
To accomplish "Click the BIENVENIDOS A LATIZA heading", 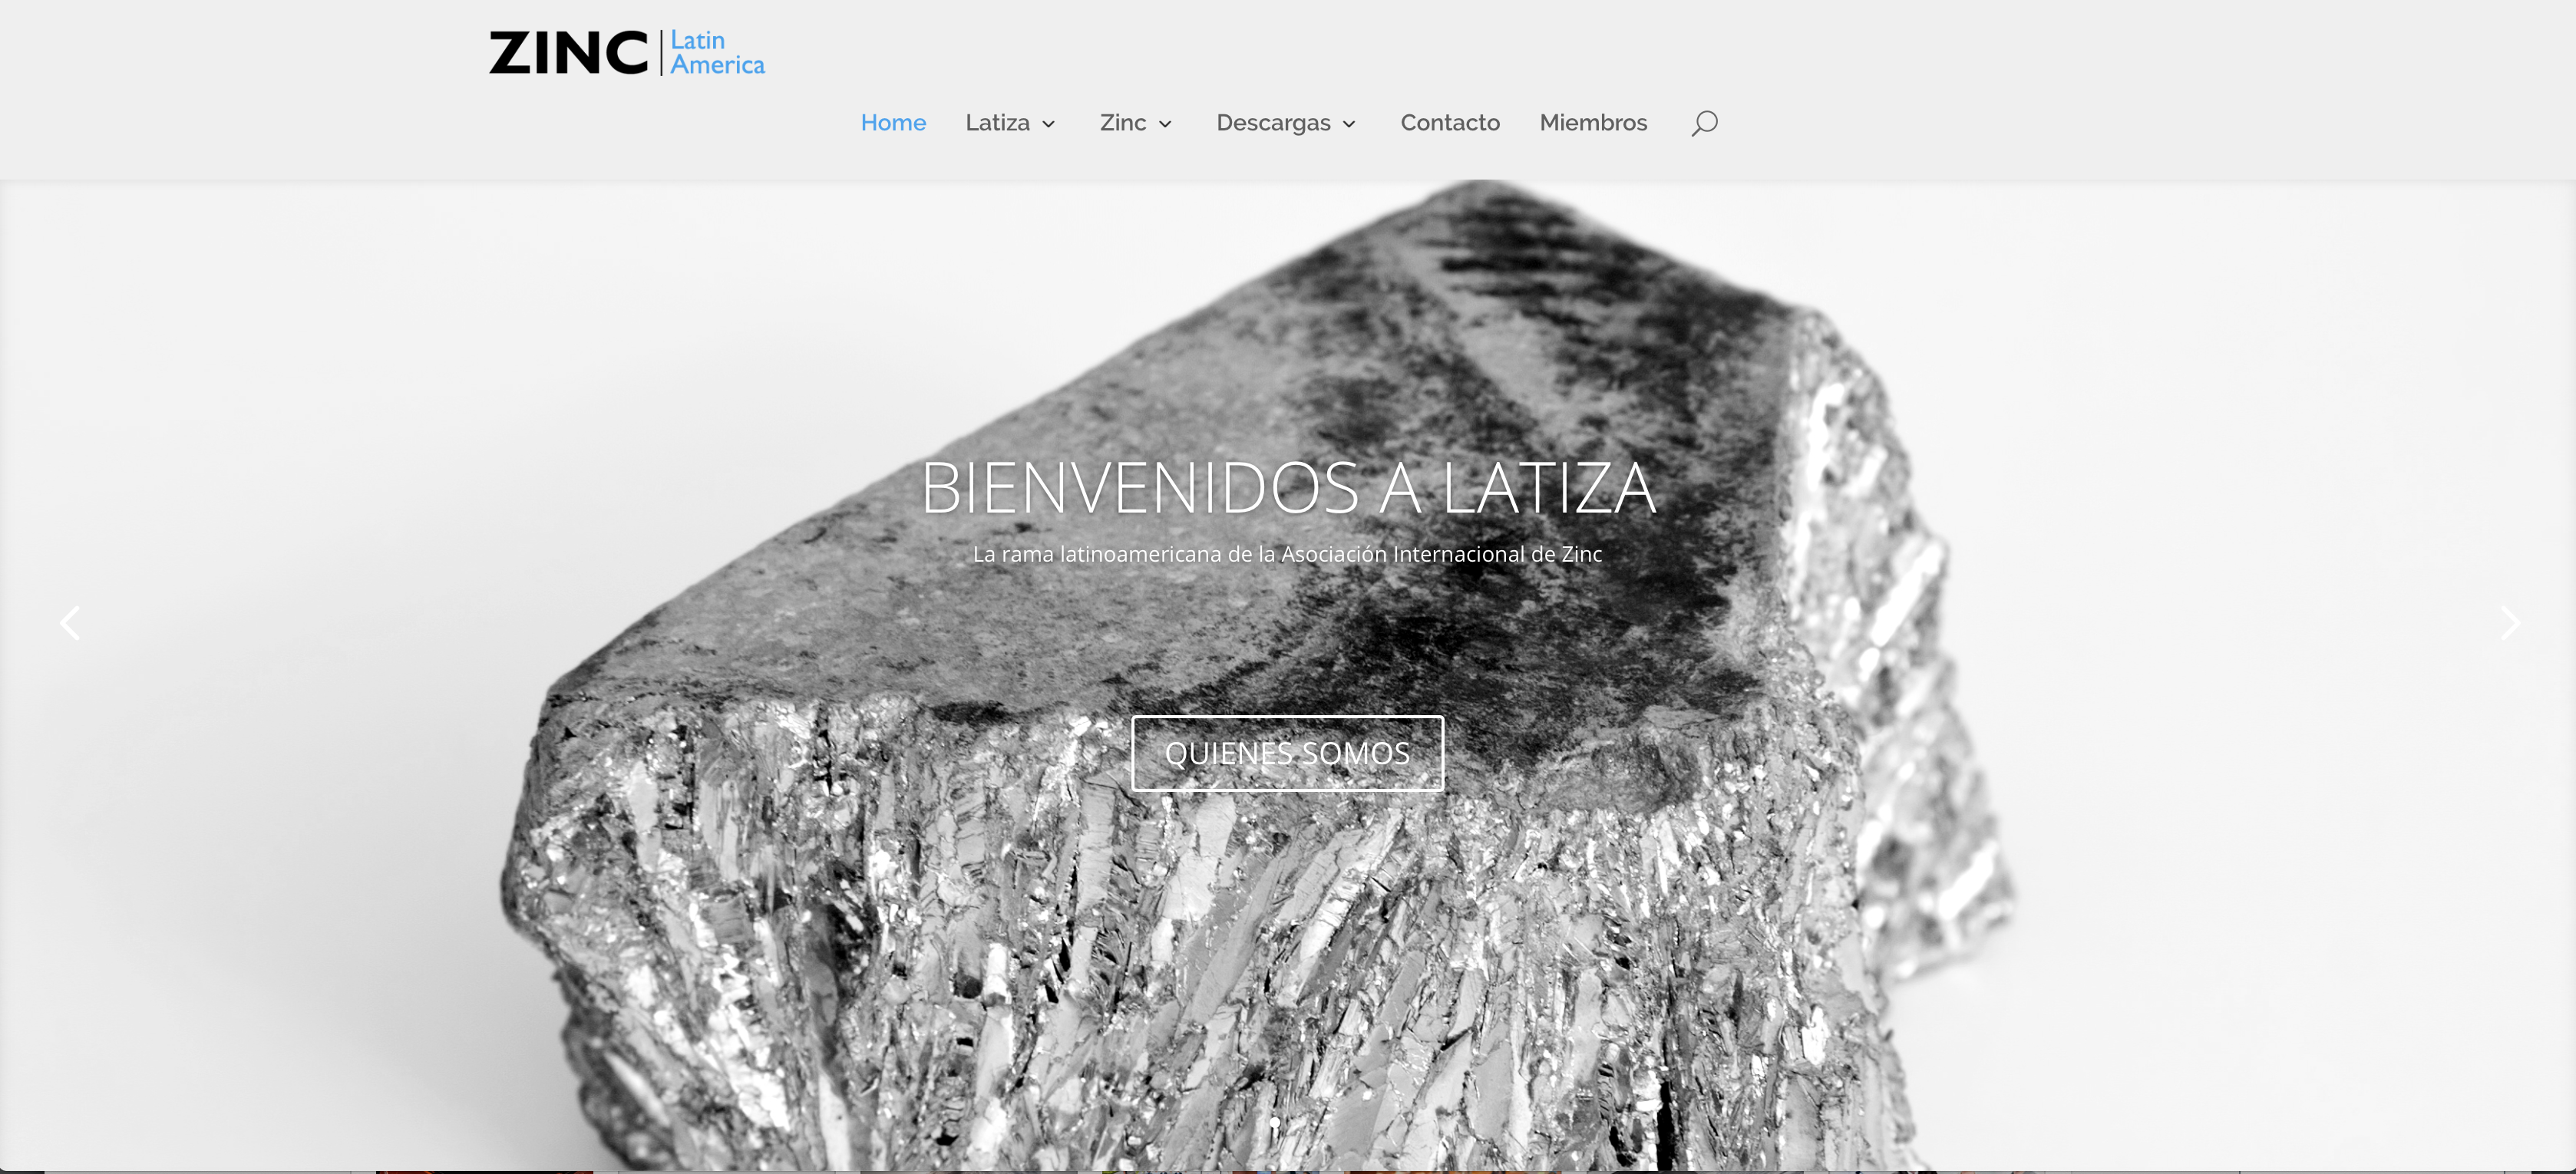I will click(x=1287, y=488).
